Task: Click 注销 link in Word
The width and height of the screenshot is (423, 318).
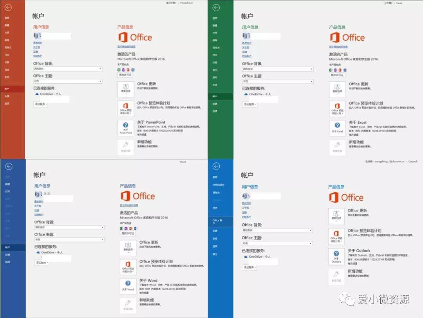Action: point(37,210)
